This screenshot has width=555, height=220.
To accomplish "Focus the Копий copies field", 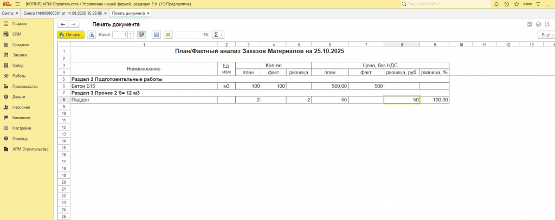I will (120, 35).
